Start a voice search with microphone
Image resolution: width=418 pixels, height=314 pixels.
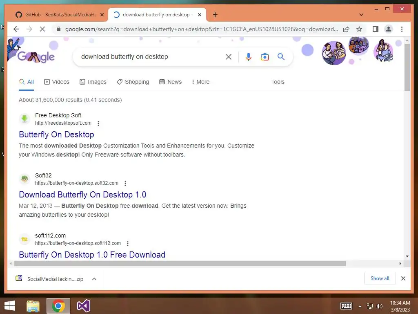249,56
